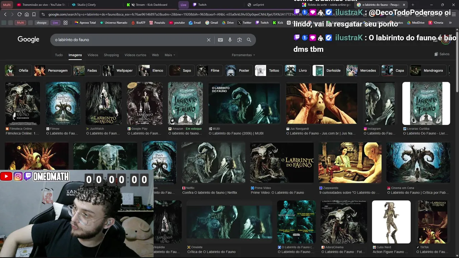Image resolution: width=459 pixels, height=258 pixels.
Task: Open the MedDrive bookmark
Action: (x=416, y=23)
